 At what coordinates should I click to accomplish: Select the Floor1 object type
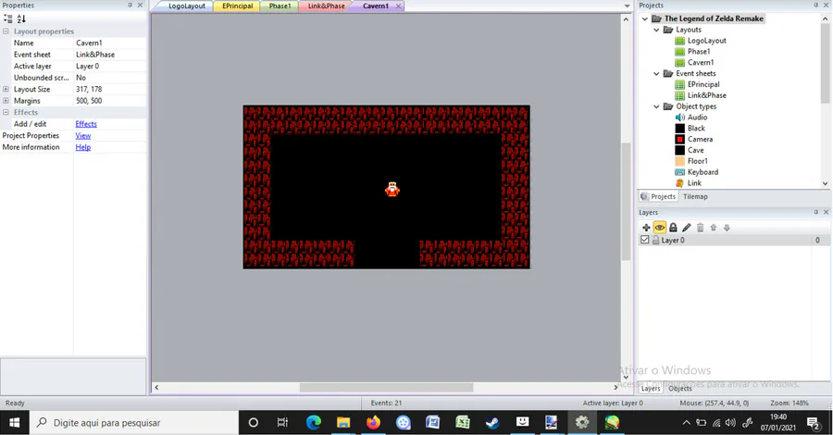[698, 161]
